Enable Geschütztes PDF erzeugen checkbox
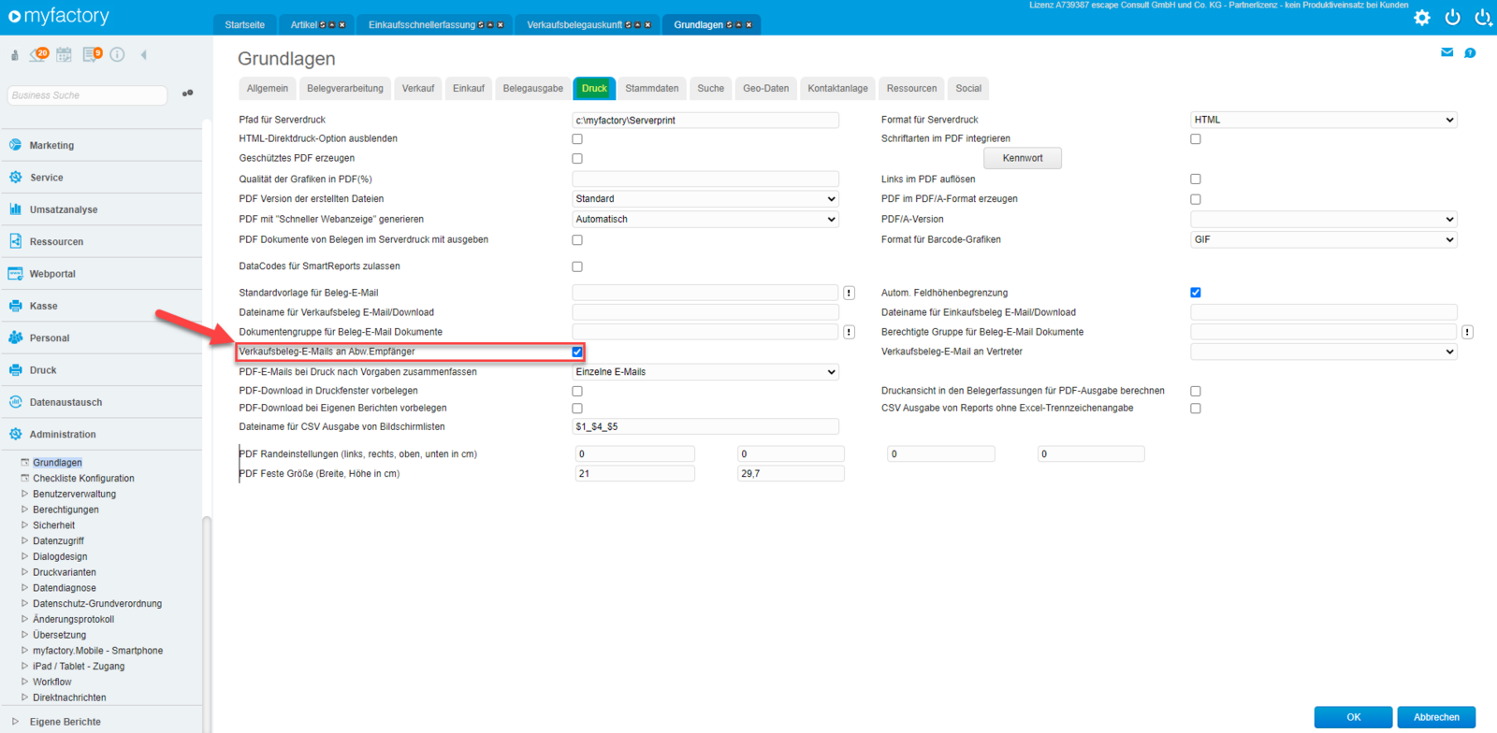 [577, 158]
